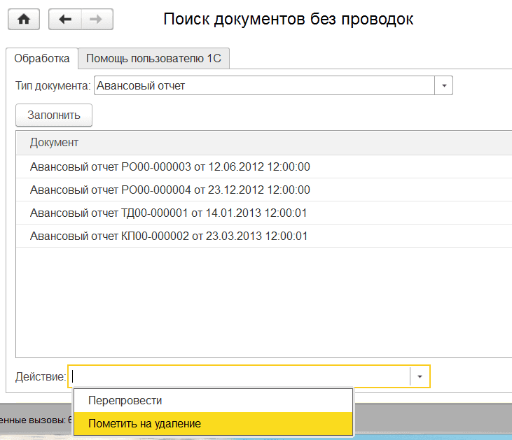The image size is (512, 440).
Task: Click the status bar calls indicator
Action: (36, 420)
